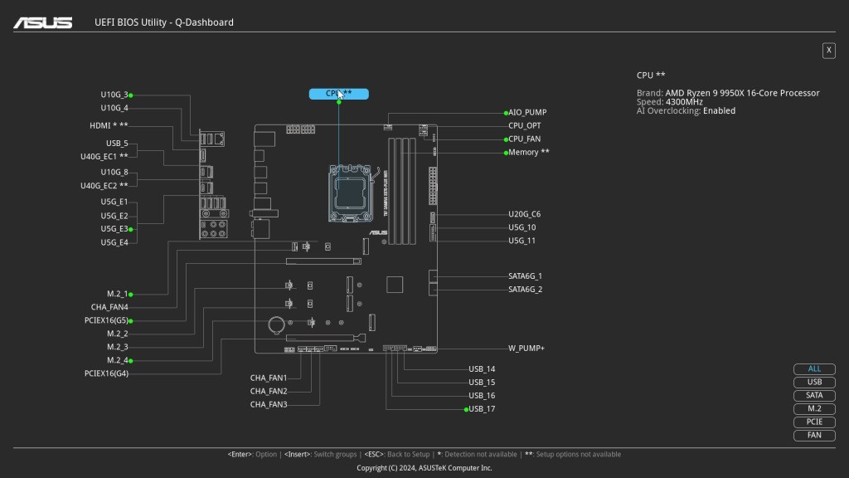
Task: Click the W_PUMP+ header label
Action: (x=526, y=349)
